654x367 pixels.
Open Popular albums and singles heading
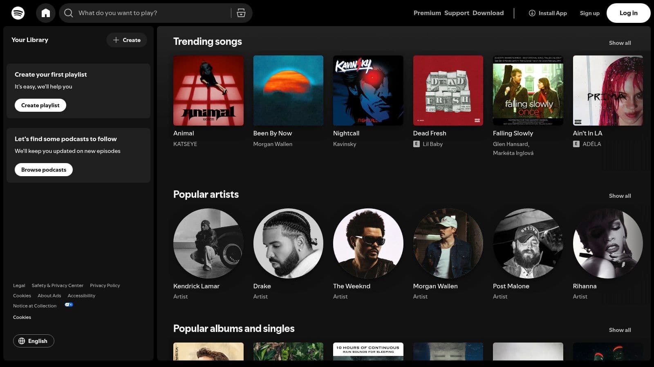[234, 329]
